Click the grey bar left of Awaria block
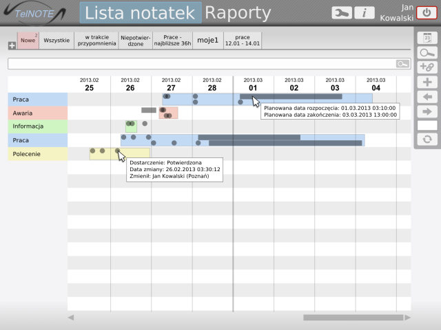 click(x=149, y=110)
